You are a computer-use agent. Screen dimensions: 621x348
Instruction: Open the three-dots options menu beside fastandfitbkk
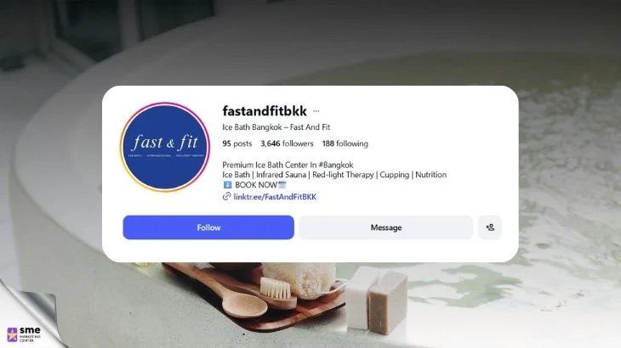tap(316, 111)
